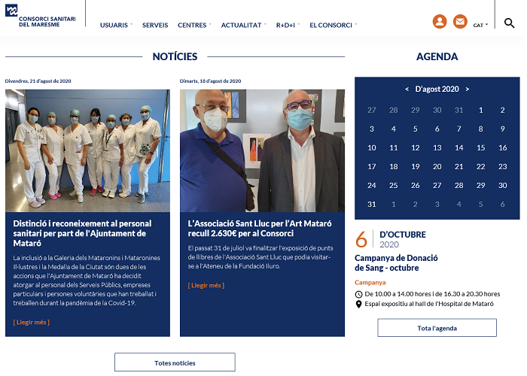Open the ACTUALITAT menu

pos(242,25)
